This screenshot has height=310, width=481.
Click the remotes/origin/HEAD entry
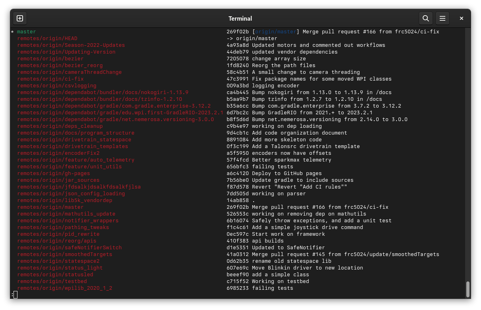tap(47, 38)
